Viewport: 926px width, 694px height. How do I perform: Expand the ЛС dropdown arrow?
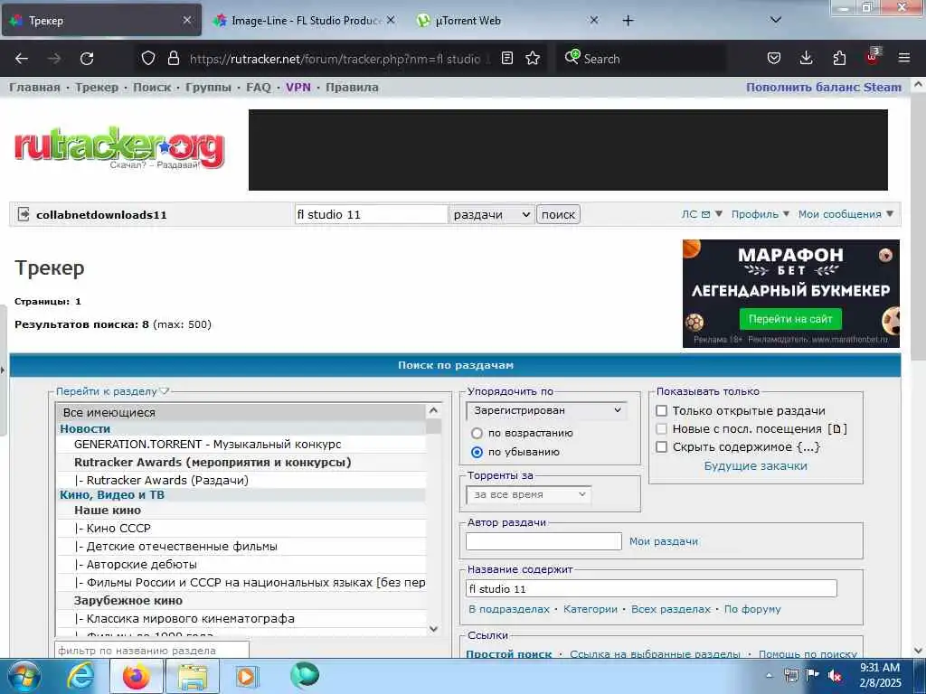pyautogui.click(x=719, y=213)
